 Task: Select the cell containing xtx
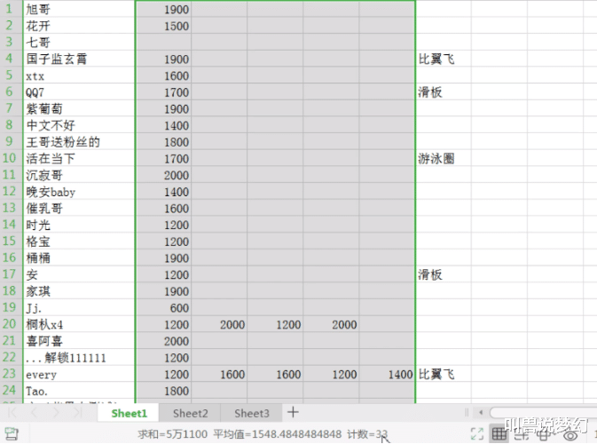click(x=79, y=75)
